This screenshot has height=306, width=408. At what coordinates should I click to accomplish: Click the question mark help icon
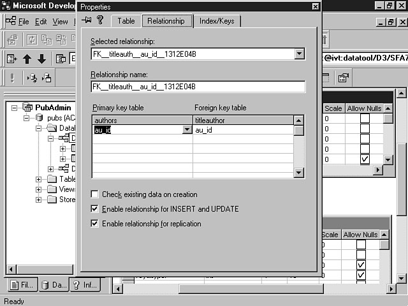[x=101, y=20]
